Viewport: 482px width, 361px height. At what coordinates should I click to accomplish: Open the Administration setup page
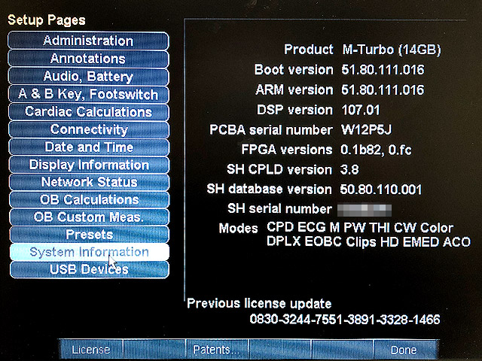[x=89, y=41]
